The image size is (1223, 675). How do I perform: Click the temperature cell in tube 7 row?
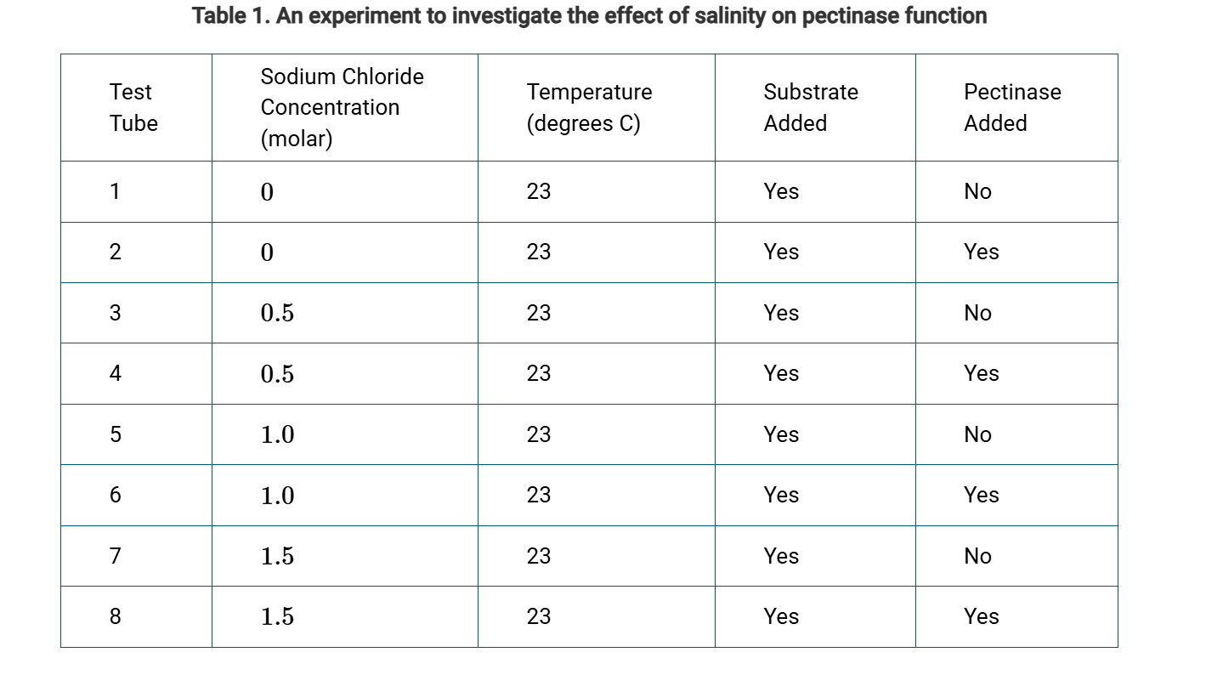538,557
